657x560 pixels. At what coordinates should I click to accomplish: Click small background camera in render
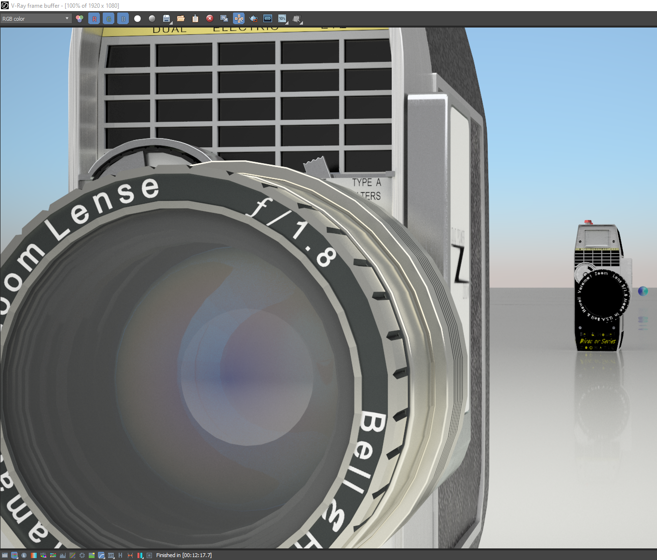[x=602, y=287]
